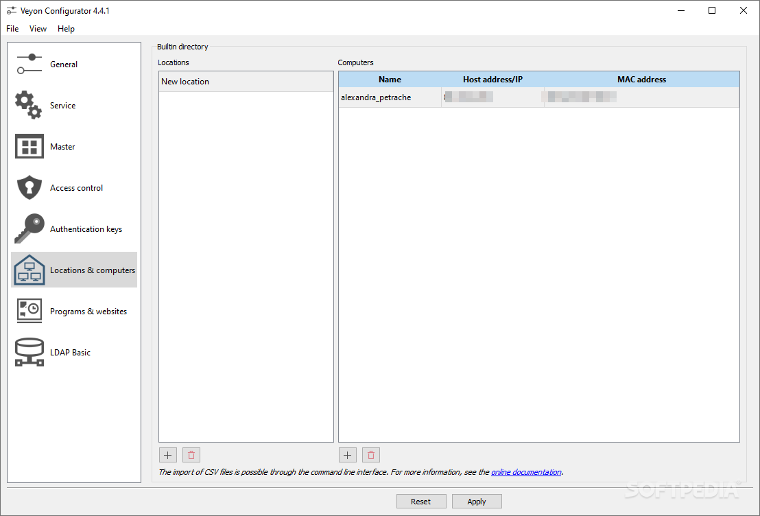Click the 'Locations & computers' sidebar label
The image size is (760, 516).
(92, 270)
